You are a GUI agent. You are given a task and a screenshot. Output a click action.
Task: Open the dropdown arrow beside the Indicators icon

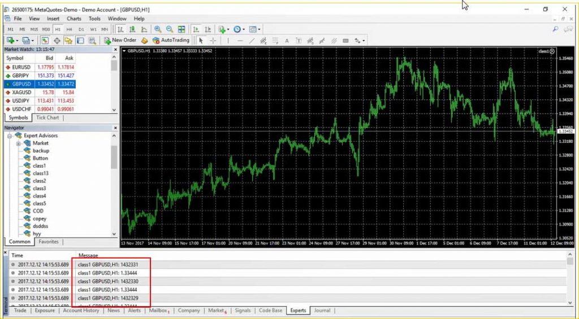coord(228,29)
